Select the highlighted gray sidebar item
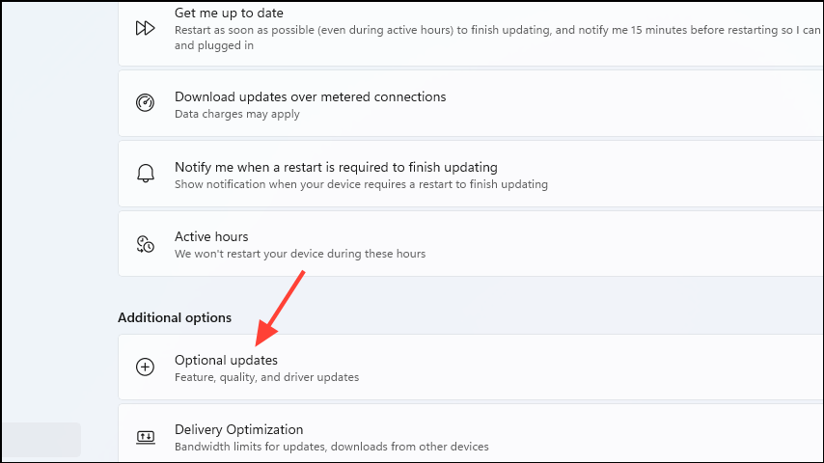 41,439
